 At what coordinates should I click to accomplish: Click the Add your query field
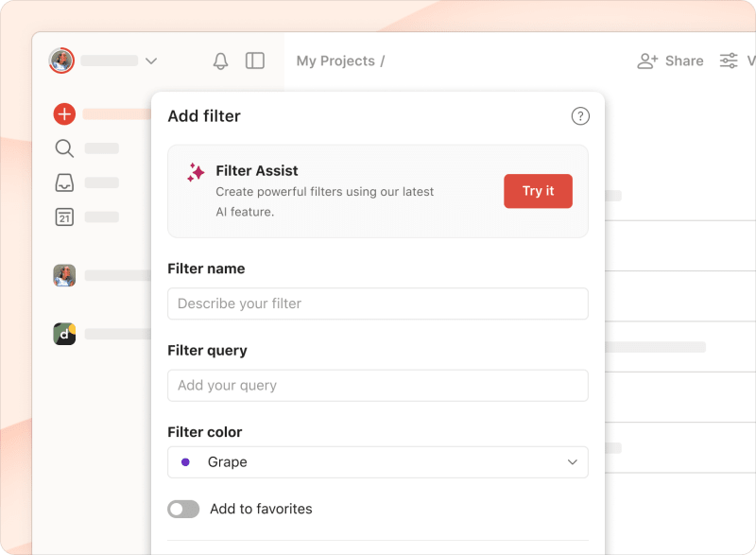coord(378,386)
